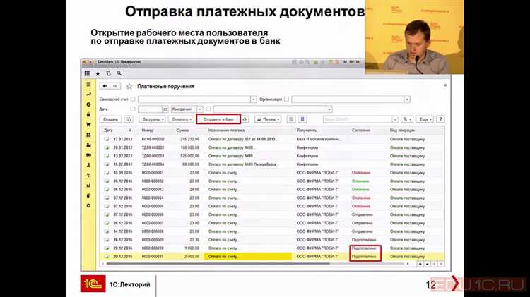
Task: Select the shopping cart section icon in sidebar
Action: tap(88, 125)
